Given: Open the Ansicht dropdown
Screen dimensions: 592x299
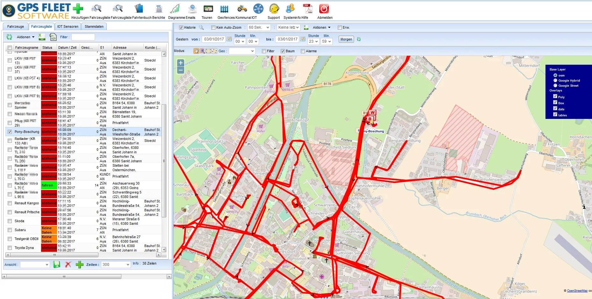Looking at the screenshot, I should [35, 265].
